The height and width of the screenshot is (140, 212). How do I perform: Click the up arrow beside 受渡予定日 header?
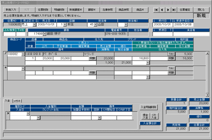pyautogui.click(x=191, y=21)
